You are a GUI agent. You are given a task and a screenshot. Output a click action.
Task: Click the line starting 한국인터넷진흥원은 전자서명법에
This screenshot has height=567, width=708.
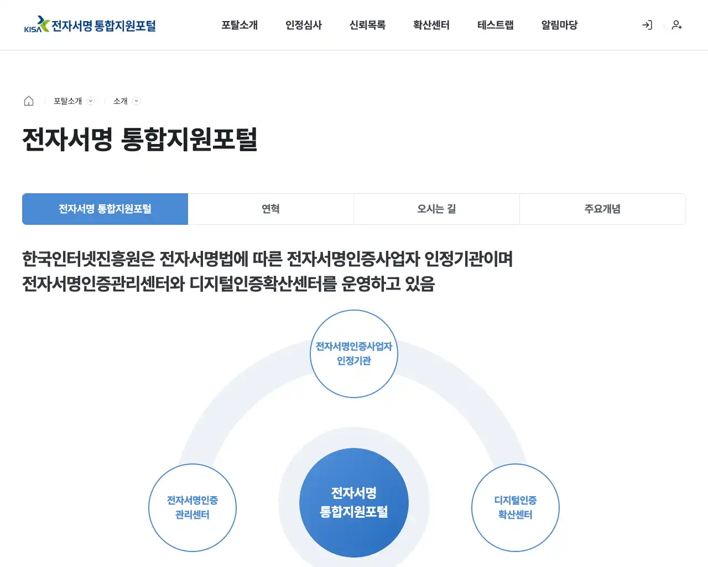pos(268,259)
